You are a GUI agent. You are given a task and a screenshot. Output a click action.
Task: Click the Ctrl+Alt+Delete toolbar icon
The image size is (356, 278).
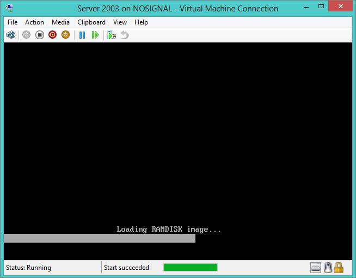(x=10, y=35)
